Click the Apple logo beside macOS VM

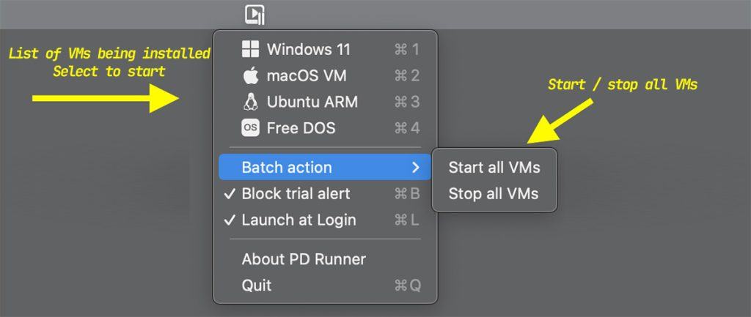click(251, 75)
